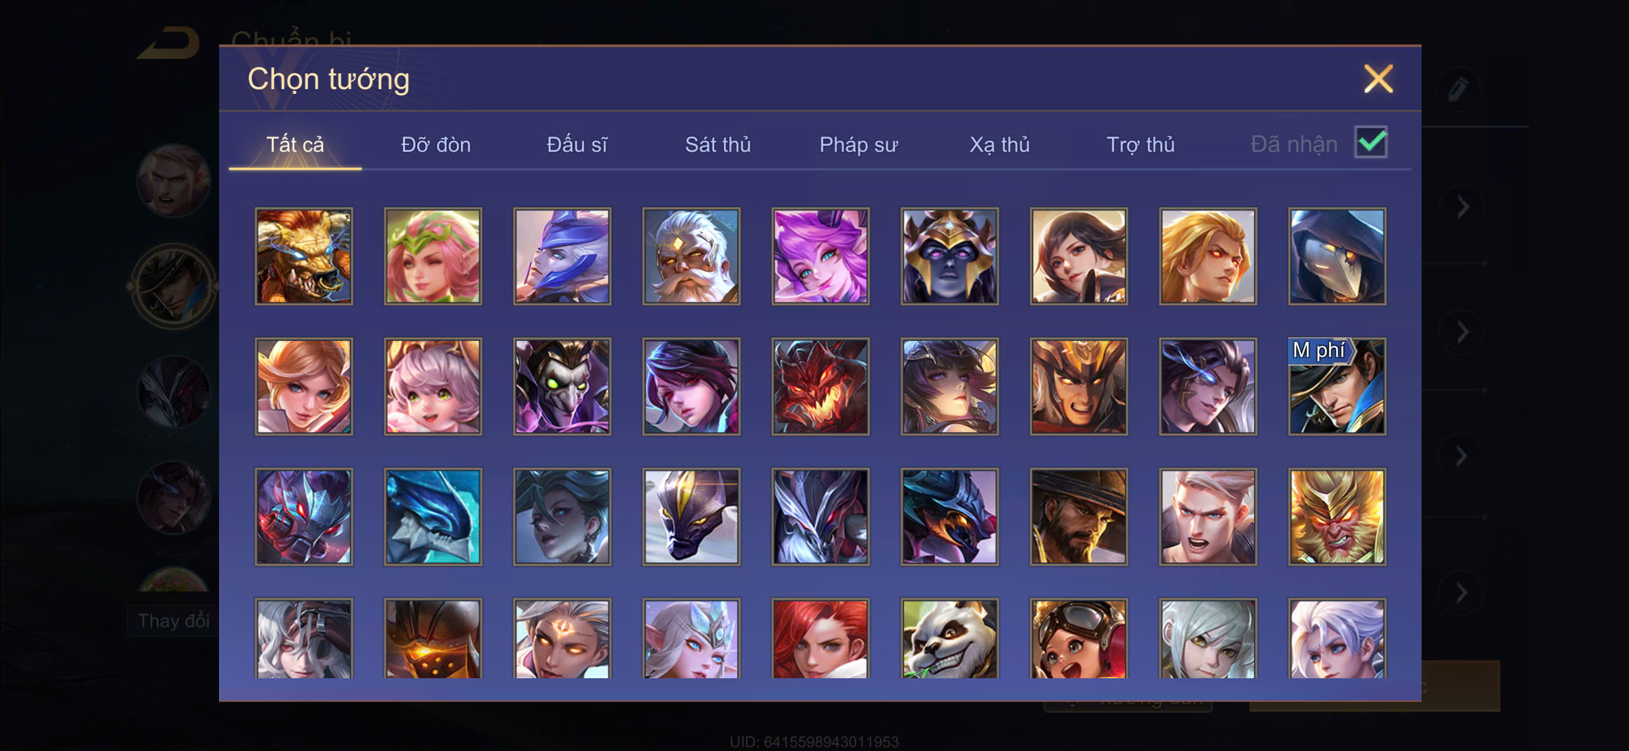Viewport: 1629px width, 751px height.
Task: Choose the blue shark hero portrait
Action: [432, 516]
